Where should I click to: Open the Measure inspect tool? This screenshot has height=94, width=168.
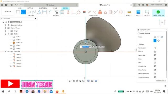click(129, 12)
